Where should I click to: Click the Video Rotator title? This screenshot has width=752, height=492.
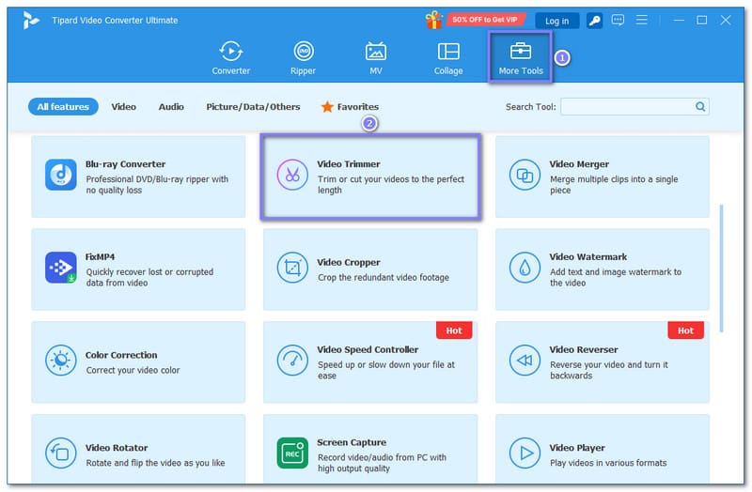tap(117, 448)
